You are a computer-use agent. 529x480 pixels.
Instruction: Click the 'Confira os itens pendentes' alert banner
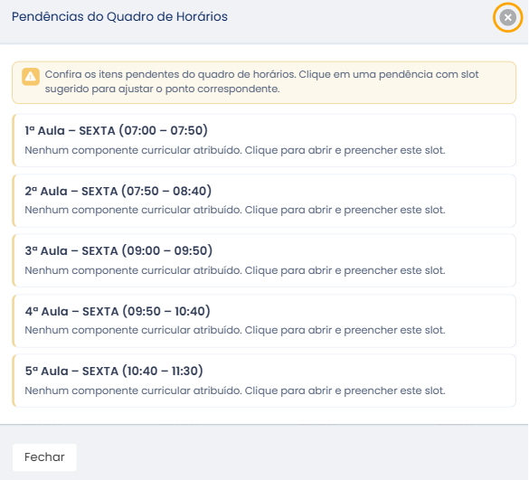point(264,82)
